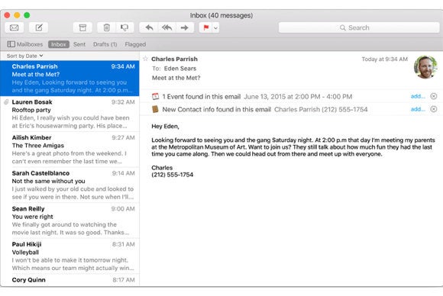Screen dimensions: 443x296
Task: Click calendar event icon in banner
Action: 155,96
